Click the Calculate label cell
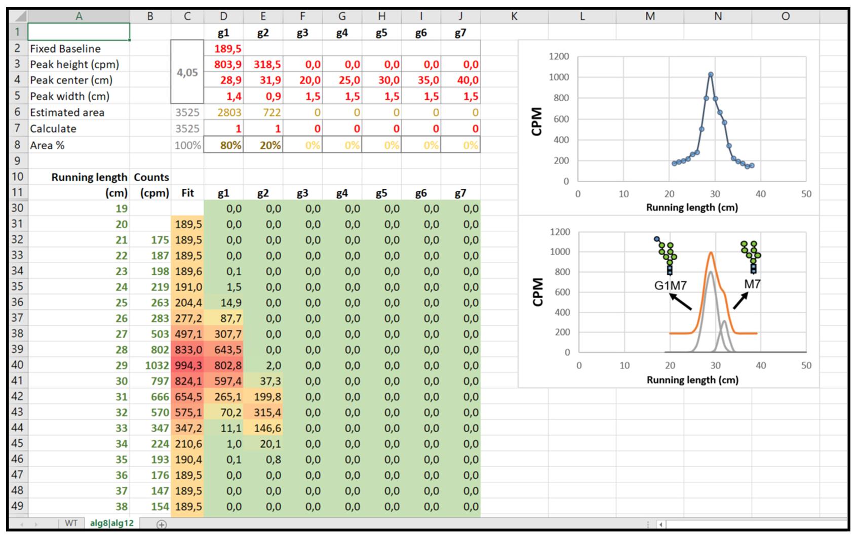 pos(79,129)
